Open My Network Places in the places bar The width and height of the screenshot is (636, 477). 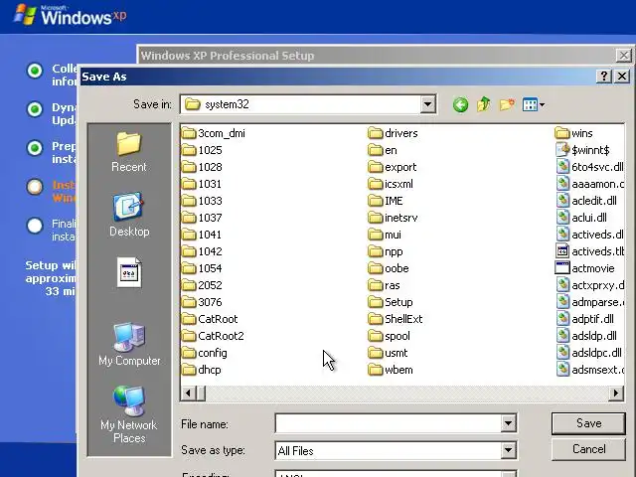pos(129,414)
